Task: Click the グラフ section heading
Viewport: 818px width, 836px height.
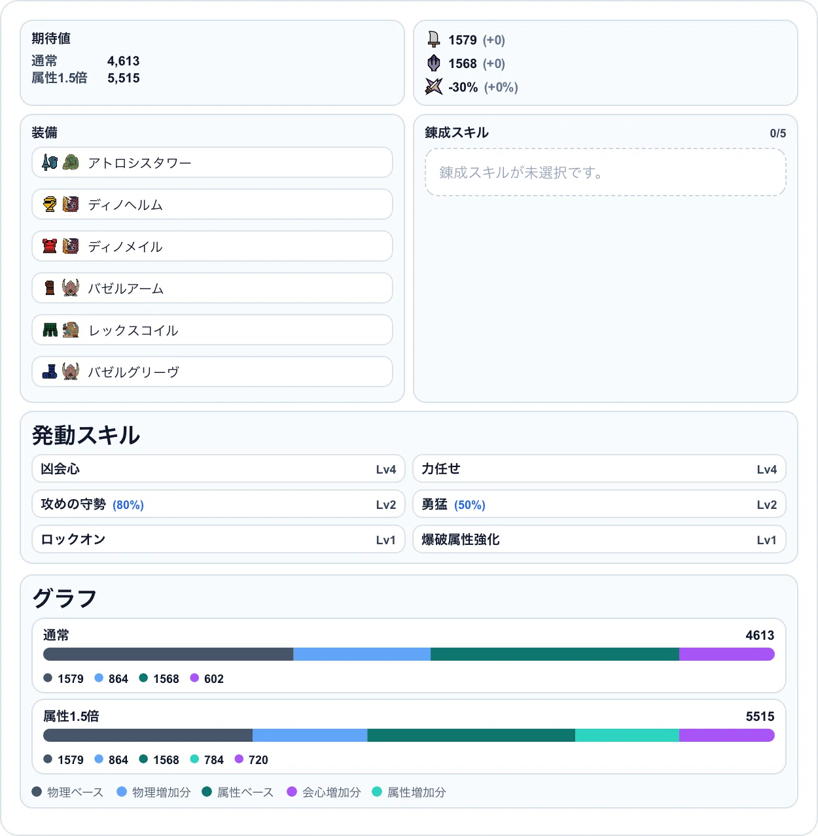Action: pyautogui.click(x=65, y=599)
